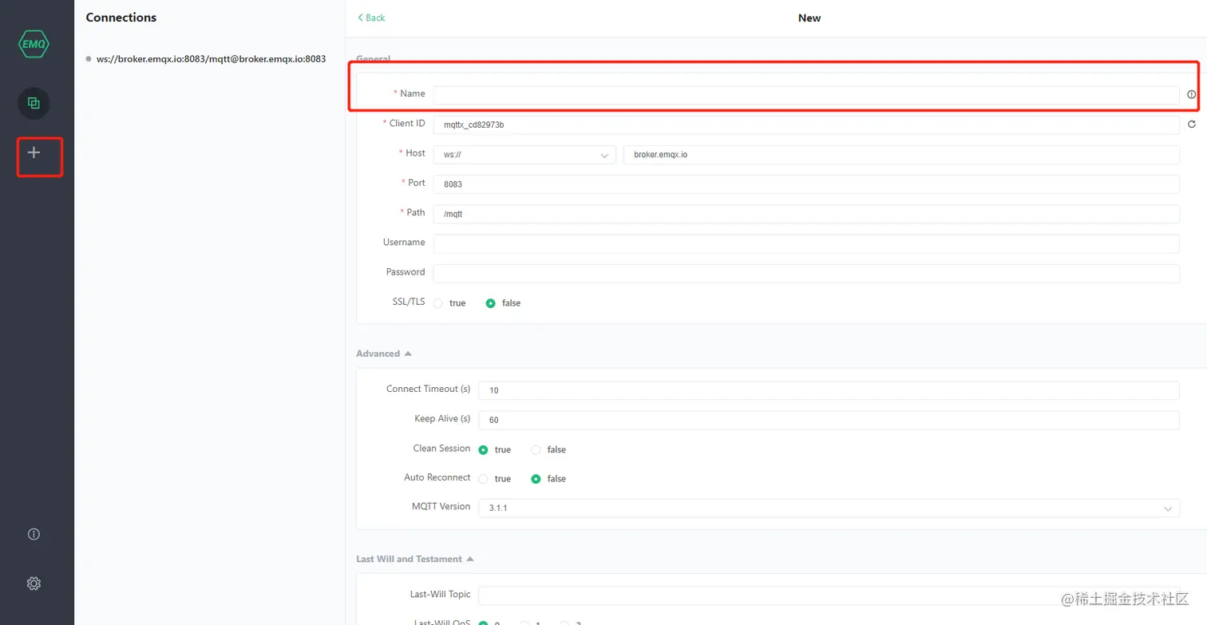Click the Host address field with broker.emqx.io

901,155
